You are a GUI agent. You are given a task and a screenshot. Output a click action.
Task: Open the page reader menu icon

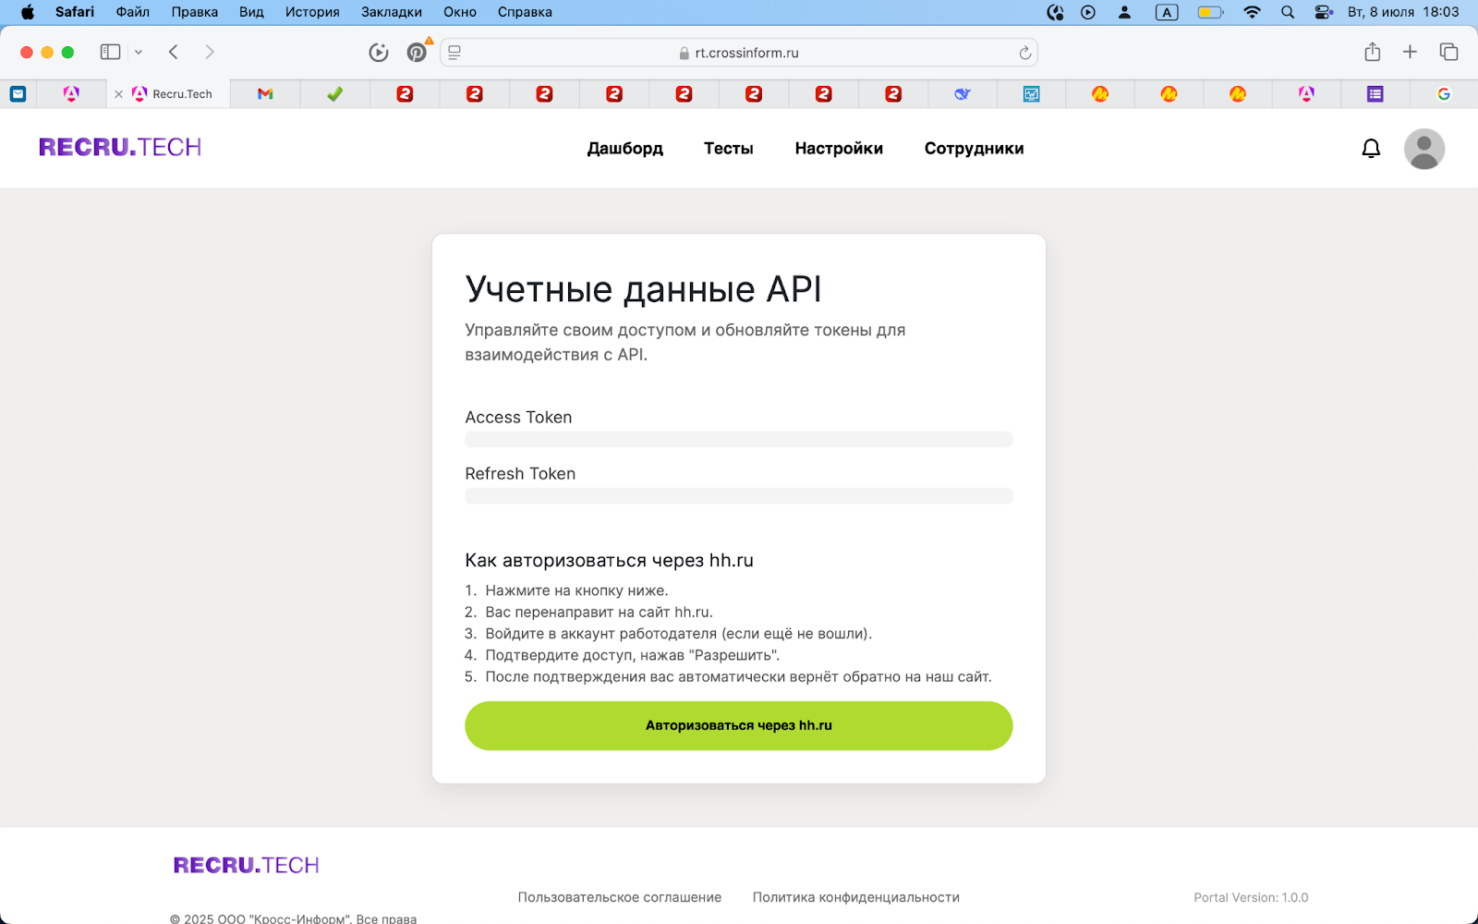click(454, 53)
